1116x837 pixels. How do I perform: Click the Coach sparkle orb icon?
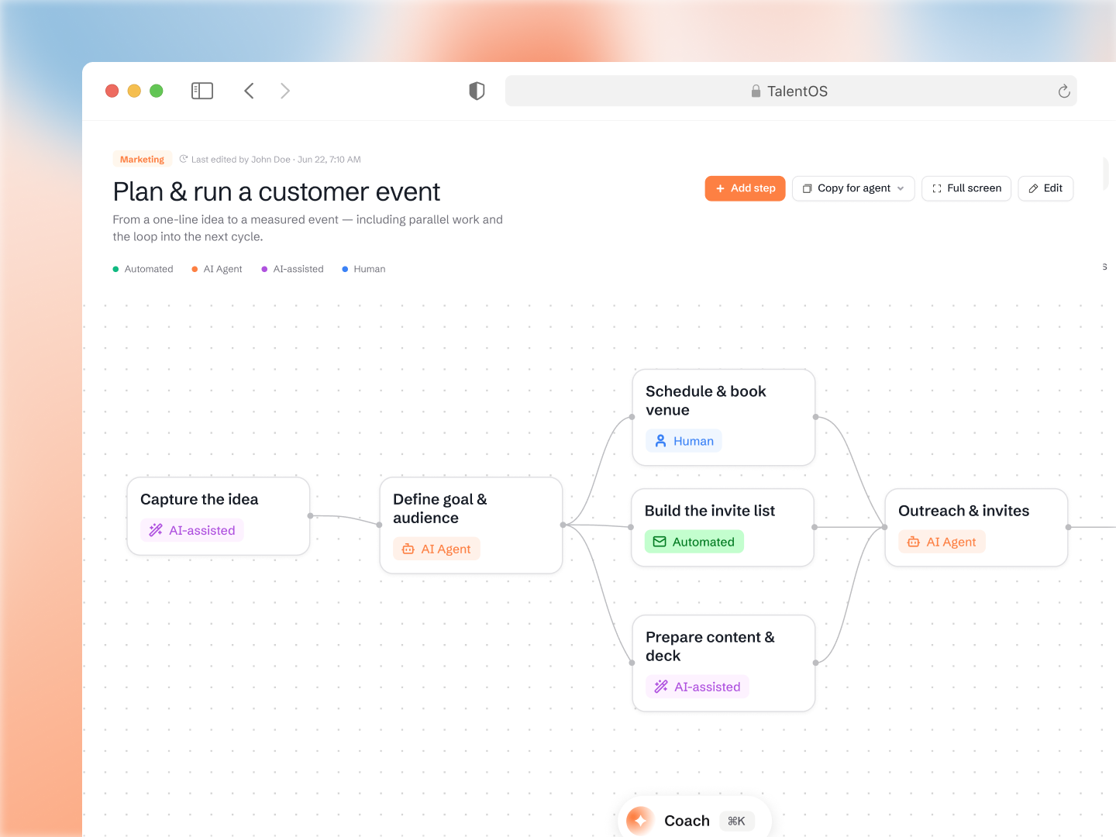(x=640, y=820)
